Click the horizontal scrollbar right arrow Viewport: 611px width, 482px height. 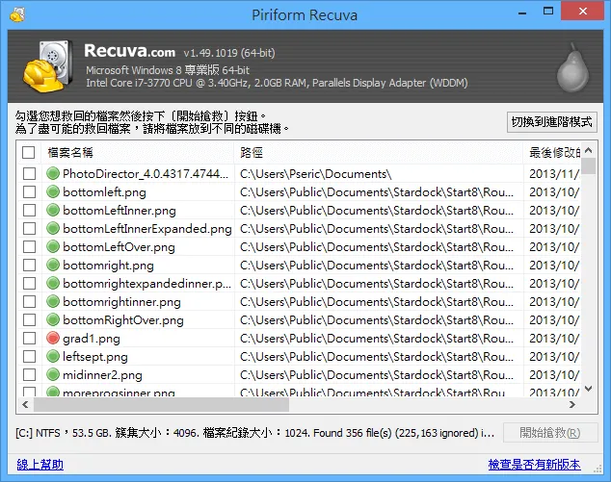coord(572,405)
